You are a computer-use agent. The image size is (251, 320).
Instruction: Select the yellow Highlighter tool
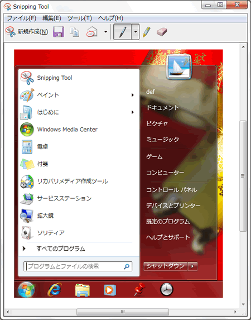point(147,32)
